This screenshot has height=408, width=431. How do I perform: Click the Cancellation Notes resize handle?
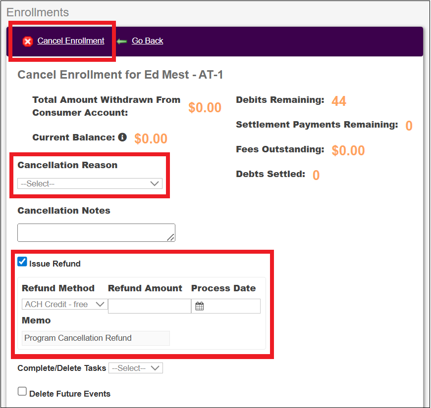170,237
